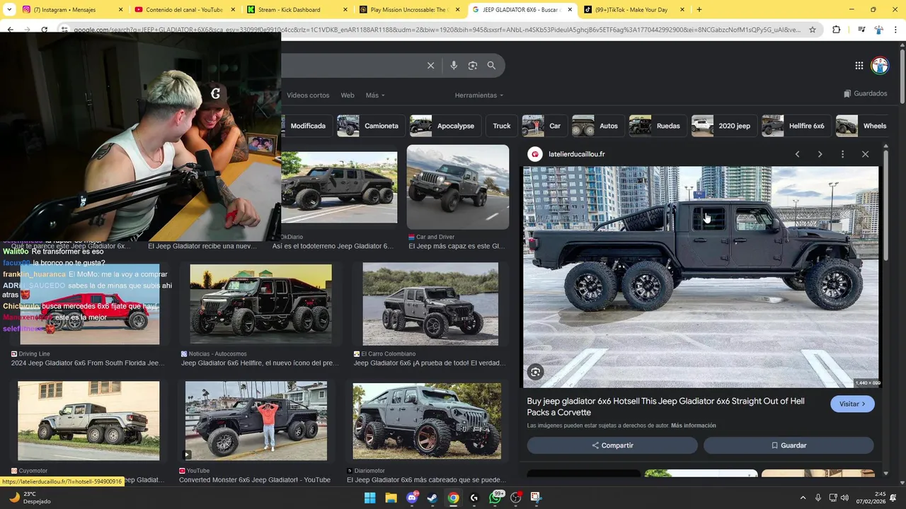Click the Visitar button
The image size is (906, 509).
[x=852, y=404]
